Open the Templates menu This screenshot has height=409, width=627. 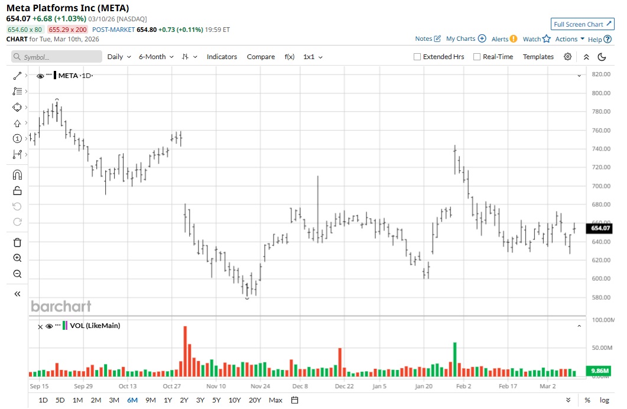click(538, 57)
